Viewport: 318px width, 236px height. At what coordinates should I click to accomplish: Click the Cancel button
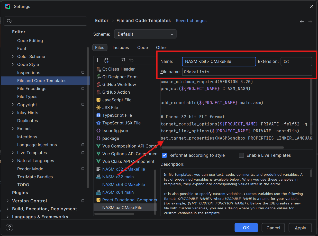click(273, 228)
